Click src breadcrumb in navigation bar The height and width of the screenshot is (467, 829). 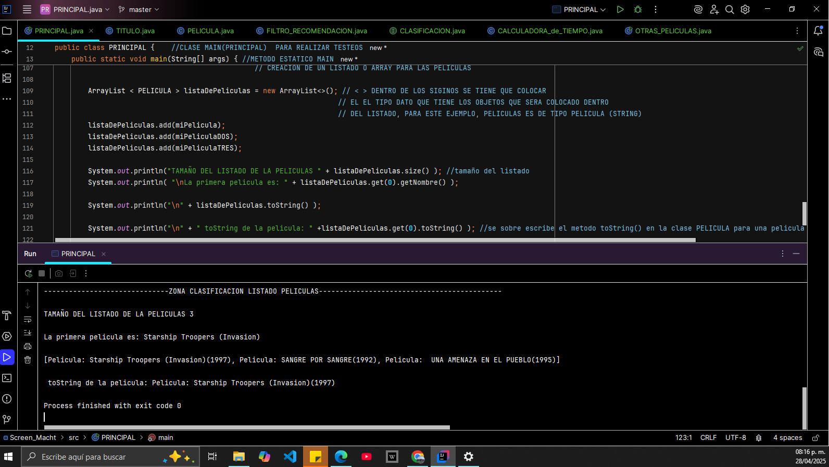point(73,437)
